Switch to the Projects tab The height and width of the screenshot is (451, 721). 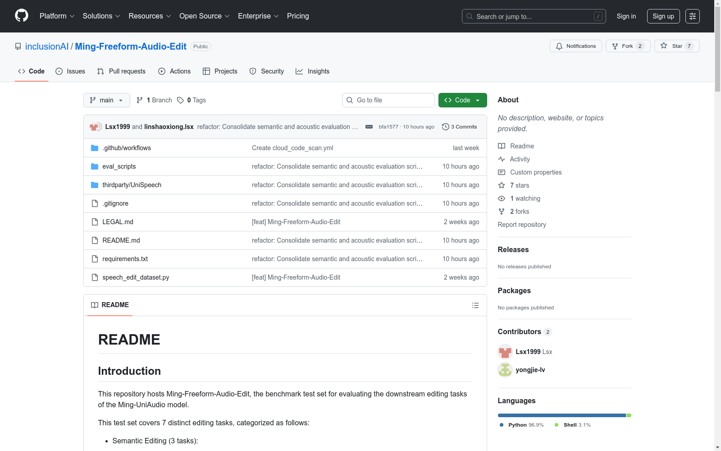(x=220, y=71)
